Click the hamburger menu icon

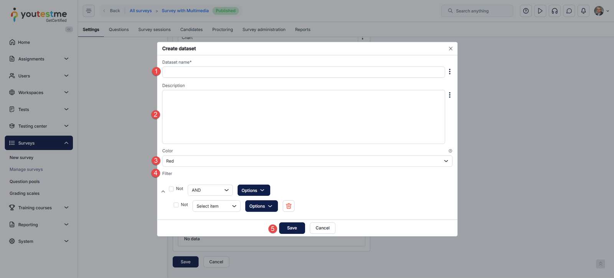(89, 11)
